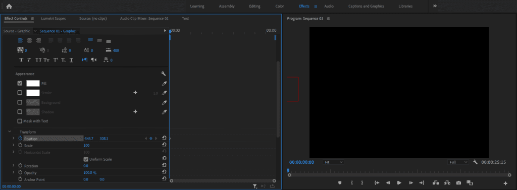
Task: Play the sequence in Program monitor
Action: [x=399, y=183]
